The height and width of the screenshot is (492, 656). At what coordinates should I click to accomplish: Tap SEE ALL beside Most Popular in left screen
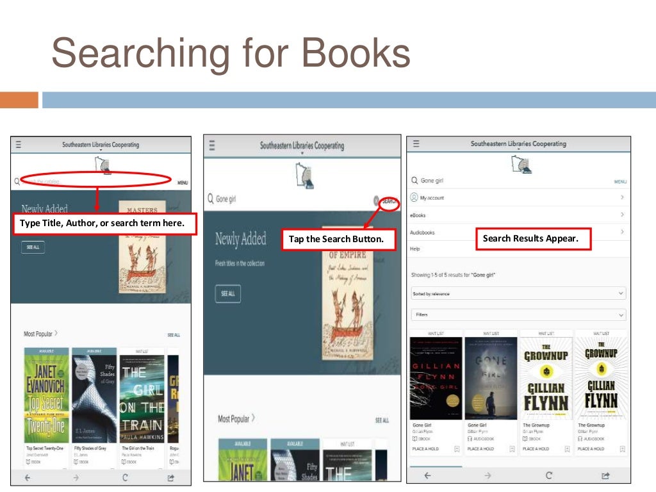(174, 334)
